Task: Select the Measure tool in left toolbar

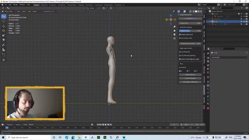Action: point(4,49)
